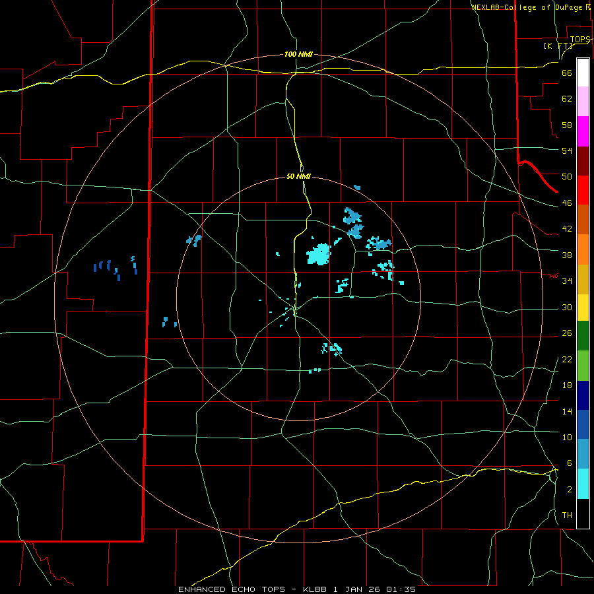Click the dark green legend swatch
This screenshot has width=594, height=594.
click(583, 336)
